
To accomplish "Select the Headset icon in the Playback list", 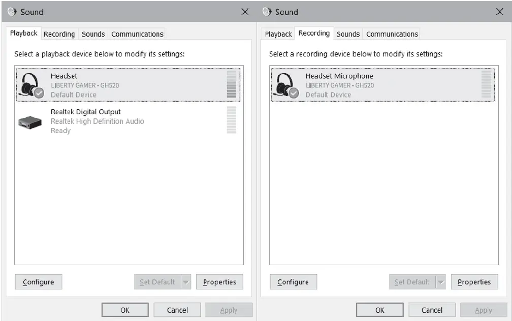I will [31, 85].
